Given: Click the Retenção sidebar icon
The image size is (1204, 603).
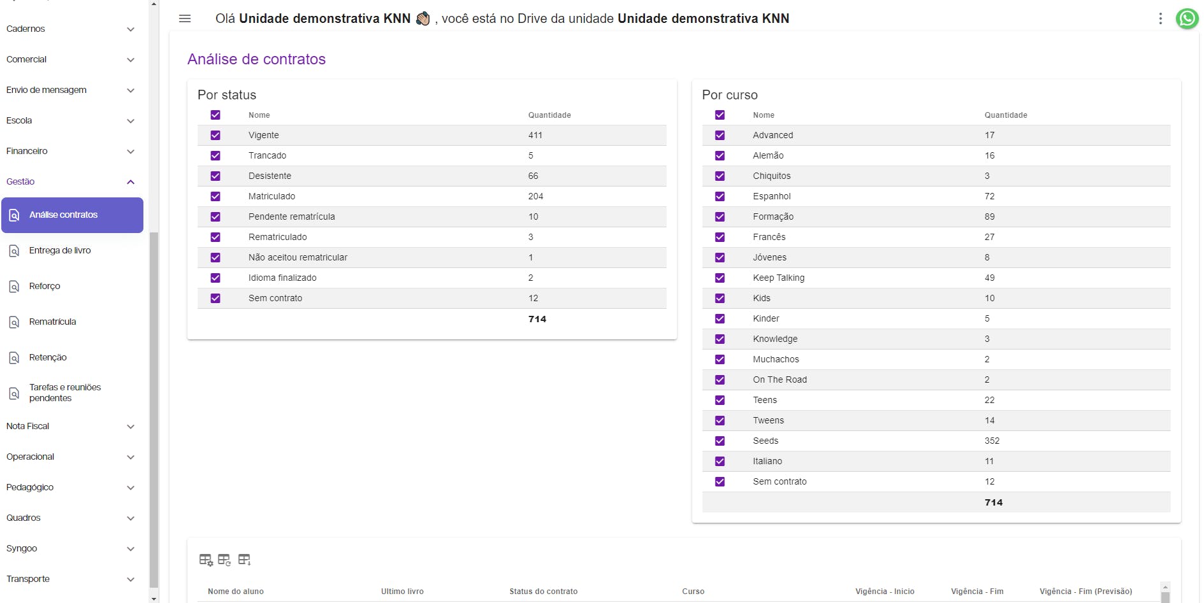Looking at the screenshot, I should (x=14, y=358).
